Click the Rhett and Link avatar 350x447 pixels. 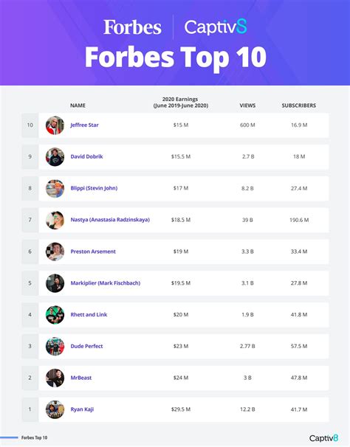pos(55,315)
